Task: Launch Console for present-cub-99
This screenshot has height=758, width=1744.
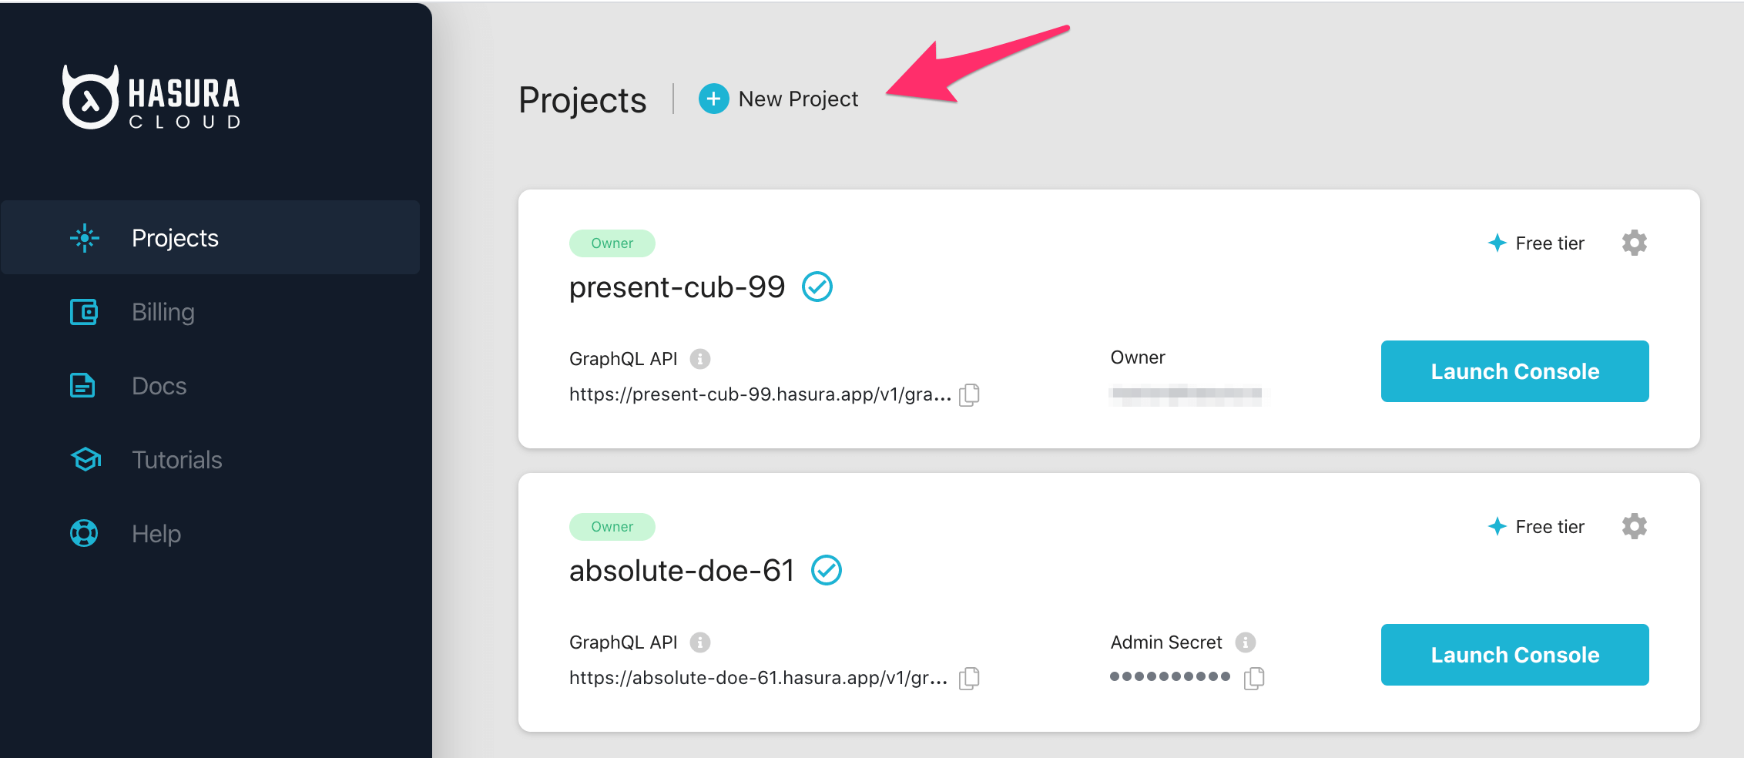Action: pyautogui.click(x=1514, y=371)
